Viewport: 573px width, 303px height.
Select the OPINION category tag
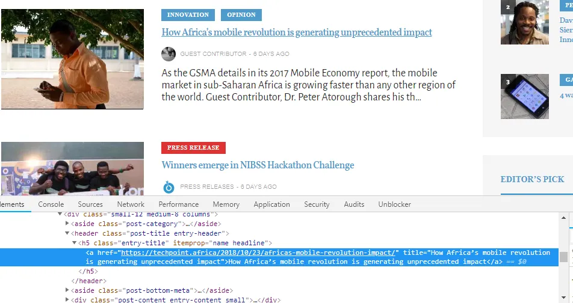(241, 15)
